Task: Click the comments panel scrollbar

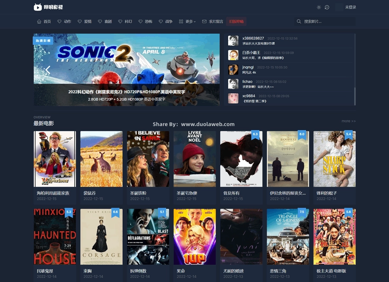Action: point(355,96)
